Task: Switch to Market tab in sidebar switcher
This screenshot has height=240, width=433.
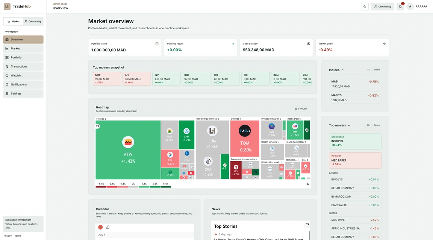Action: 14,21
